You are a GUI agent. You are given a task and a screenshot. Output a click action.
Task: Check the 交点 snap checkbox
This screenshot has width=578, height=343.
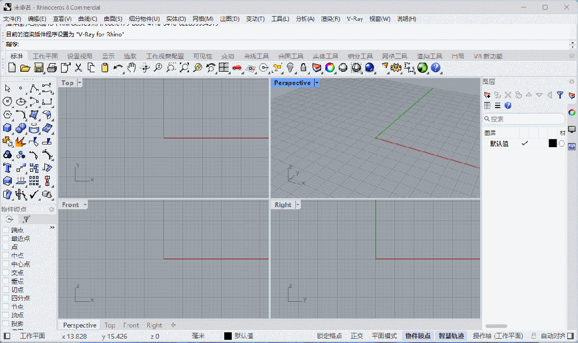5,272
